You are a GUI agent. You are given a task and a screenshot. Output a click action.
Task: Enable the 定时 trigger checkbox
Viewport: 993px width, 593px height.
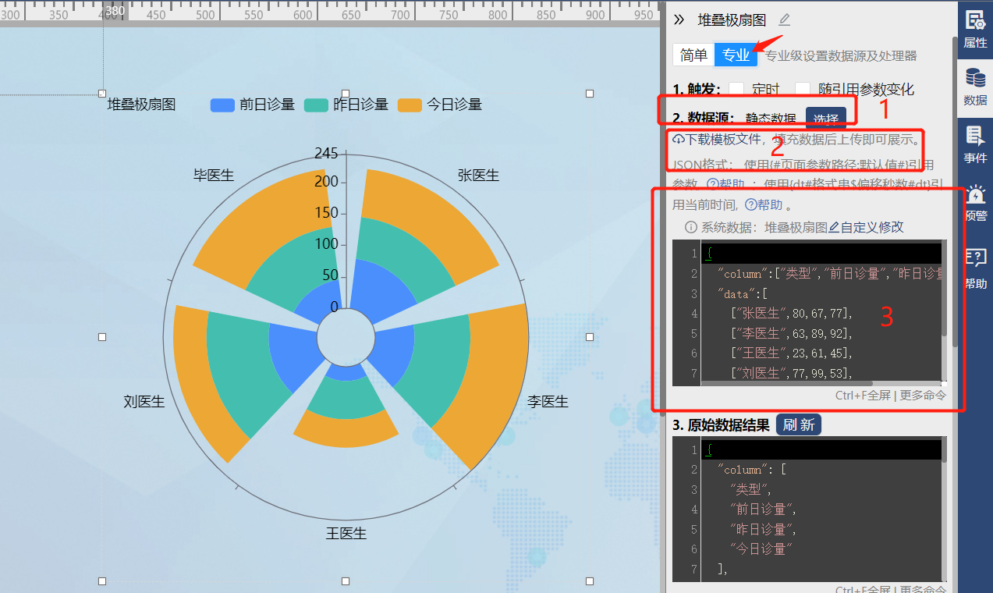click(736, 89)
